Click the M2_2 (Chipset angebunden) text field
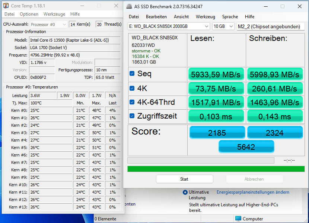This screenshot has height=223, width=309. [x=271, y=26]
